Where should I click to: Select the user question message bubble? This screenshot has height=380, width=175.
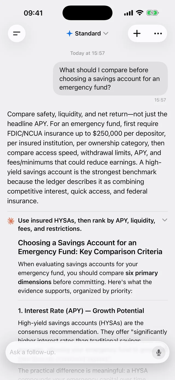point(110,79)
